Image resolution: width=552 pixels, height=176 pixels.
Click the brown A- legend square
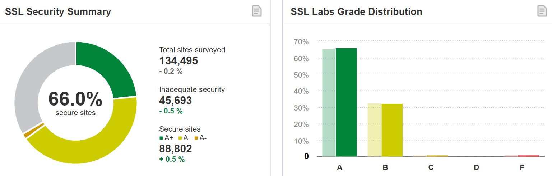click(x=196, y=138)
